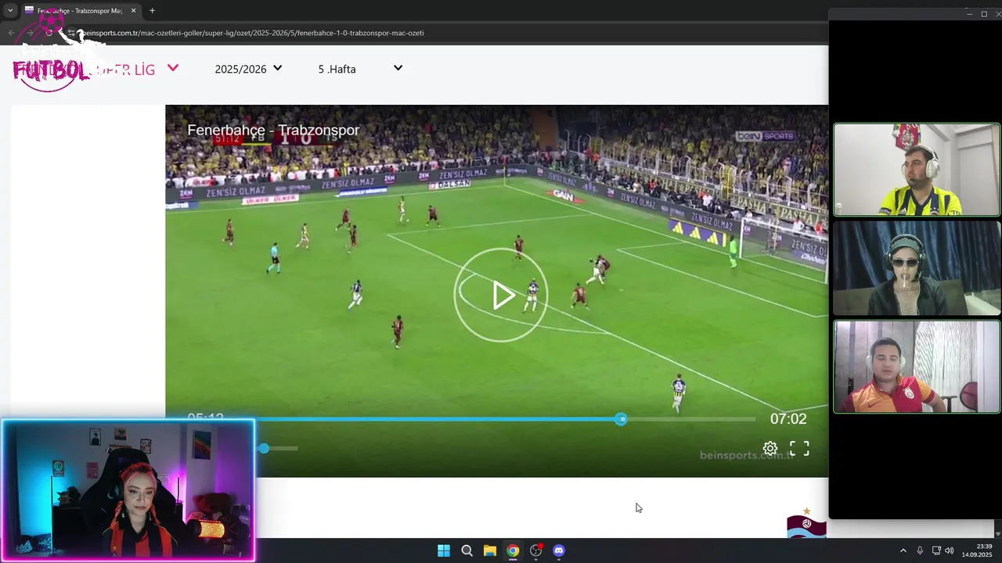The width and height of the screenshot is (1002, 563).
Task: Click the 07:02 video duration text
Action: tap(788, 418)
